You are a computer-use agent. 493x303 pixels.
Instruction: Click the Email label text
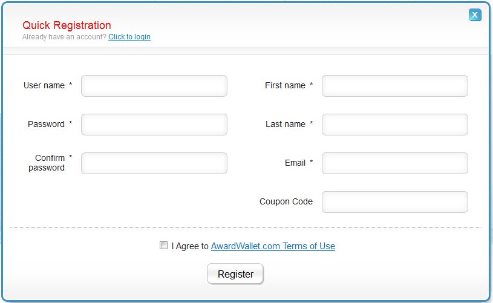(295, 163)
